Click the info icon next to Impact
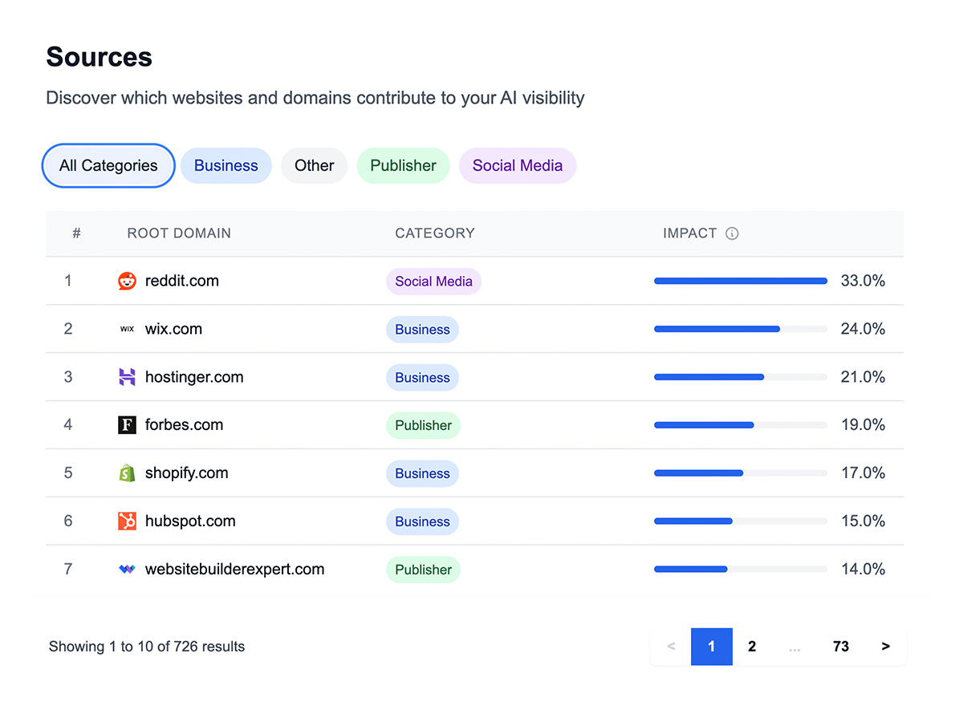Viewport: 963px width, 722px height. click(x=731, y=233)
